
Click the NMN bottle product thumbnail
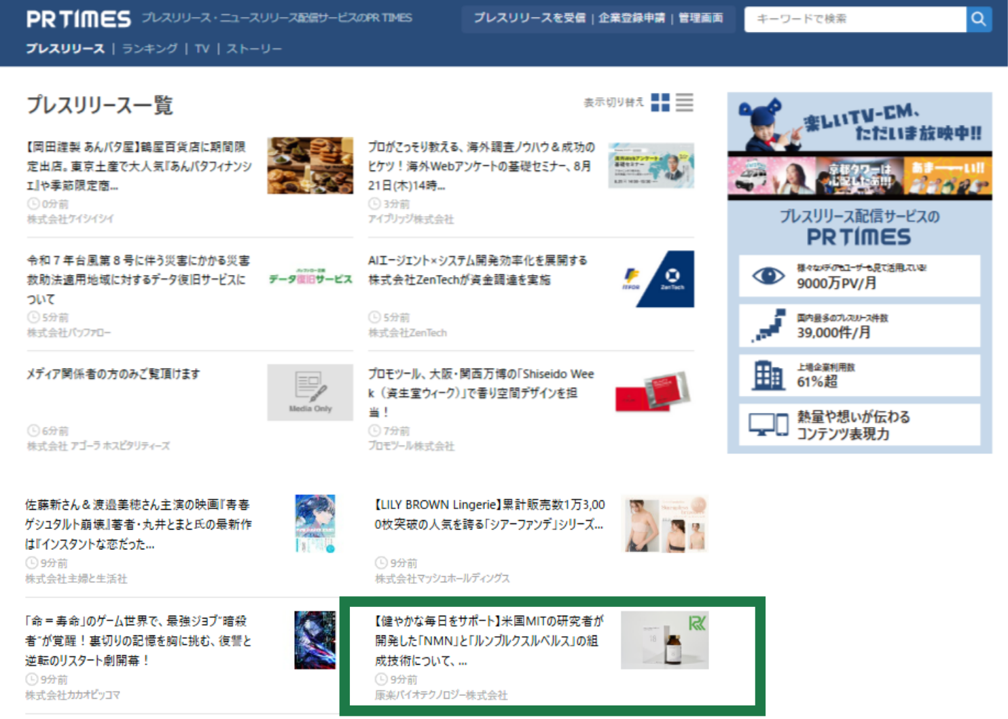[x=665, y=640]
